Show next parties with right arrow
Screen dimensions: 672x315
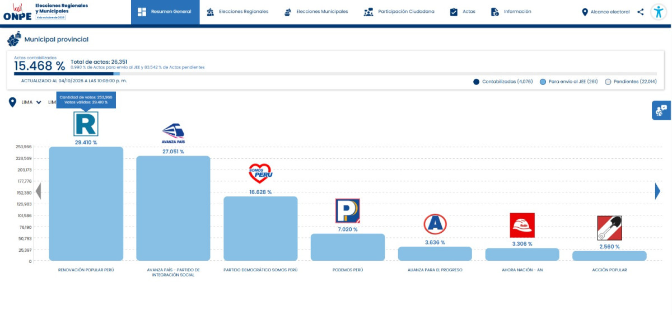[x=657, y=191]
